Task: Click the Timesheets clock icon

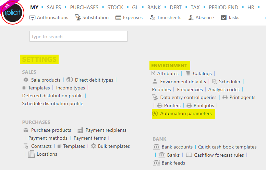Action: pyautogui.click(x=152, y=17)
